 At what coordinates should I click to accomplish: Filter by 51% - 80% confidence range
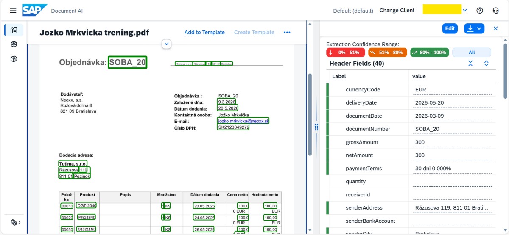click(387, 53)
